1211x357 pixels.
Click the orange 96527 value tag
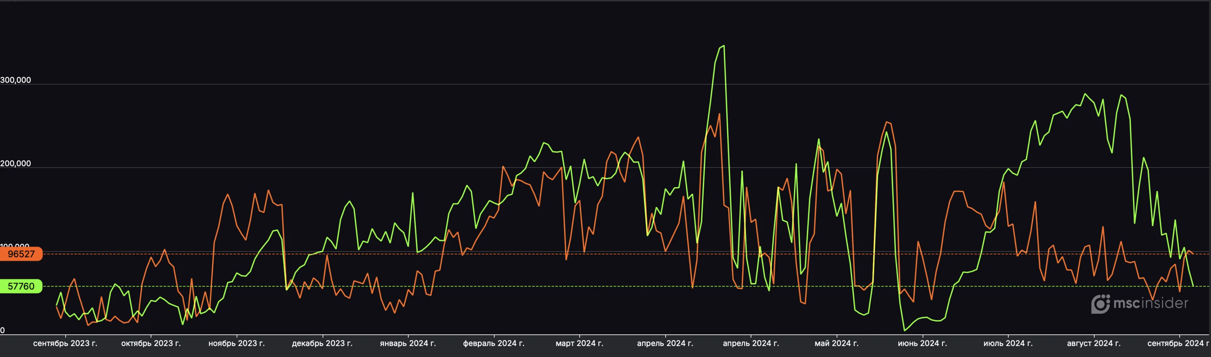coord(21,254)
